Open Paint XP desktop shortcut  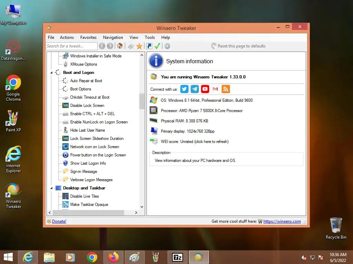point(13,121)
